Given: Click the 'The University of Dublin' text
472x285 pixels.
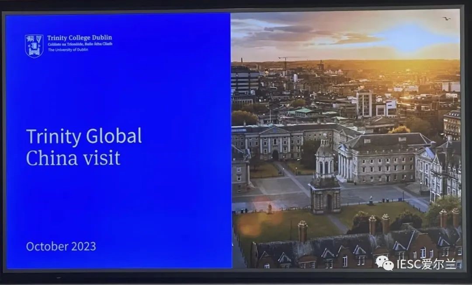Looking at the screenshot, I should 68,50.
